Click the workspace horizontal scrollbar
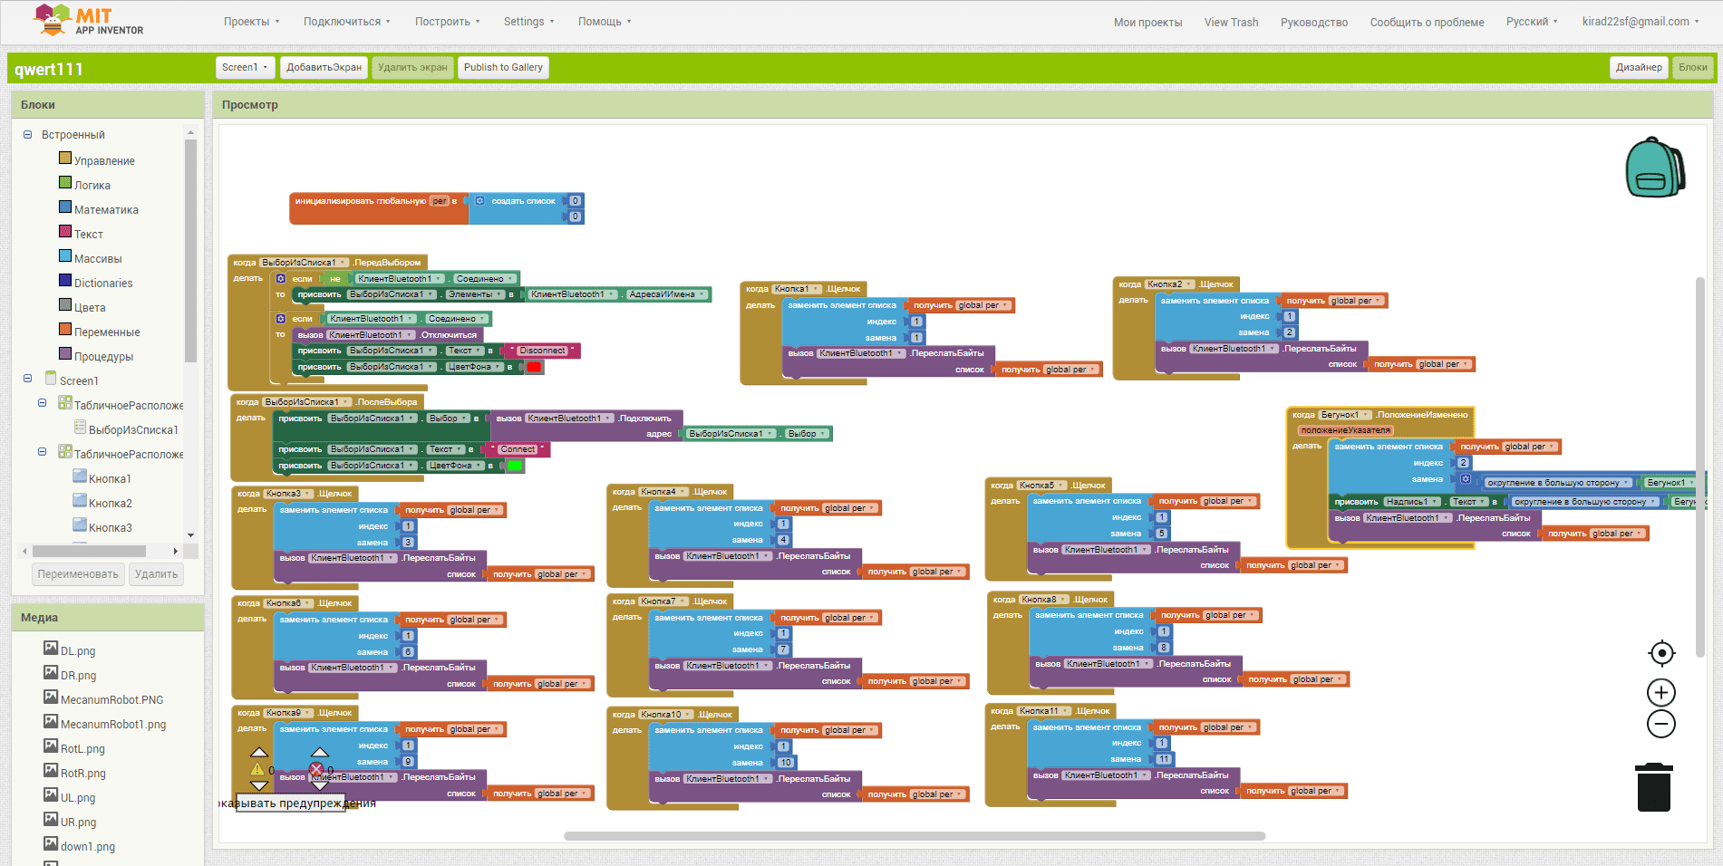 click(915, 836)
